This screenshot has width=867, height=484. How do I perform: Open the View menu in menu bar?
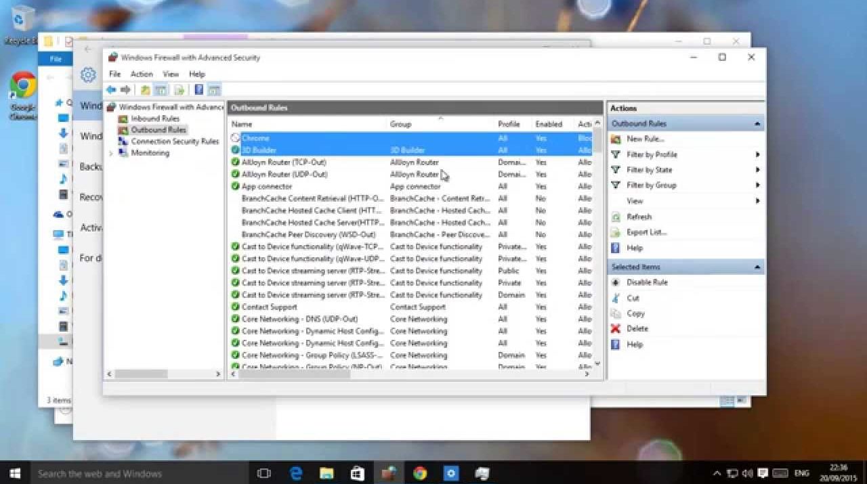click(x=171, y=74)
